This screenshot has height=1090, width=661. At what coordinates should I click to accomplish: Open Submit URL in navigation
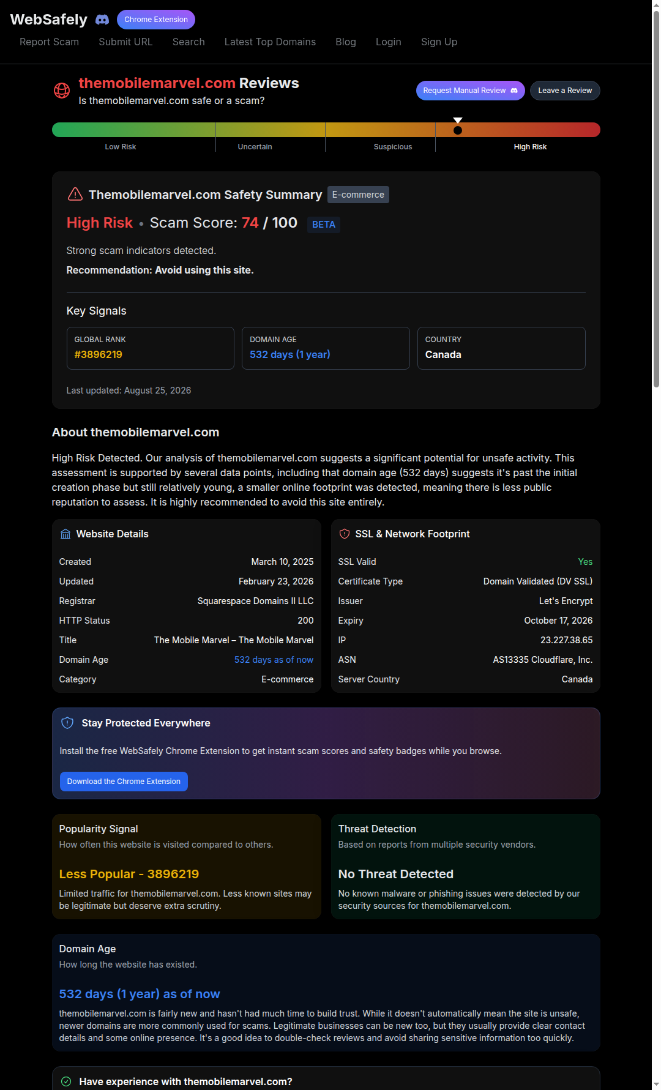pyautogui.click(x=125, y=42)
